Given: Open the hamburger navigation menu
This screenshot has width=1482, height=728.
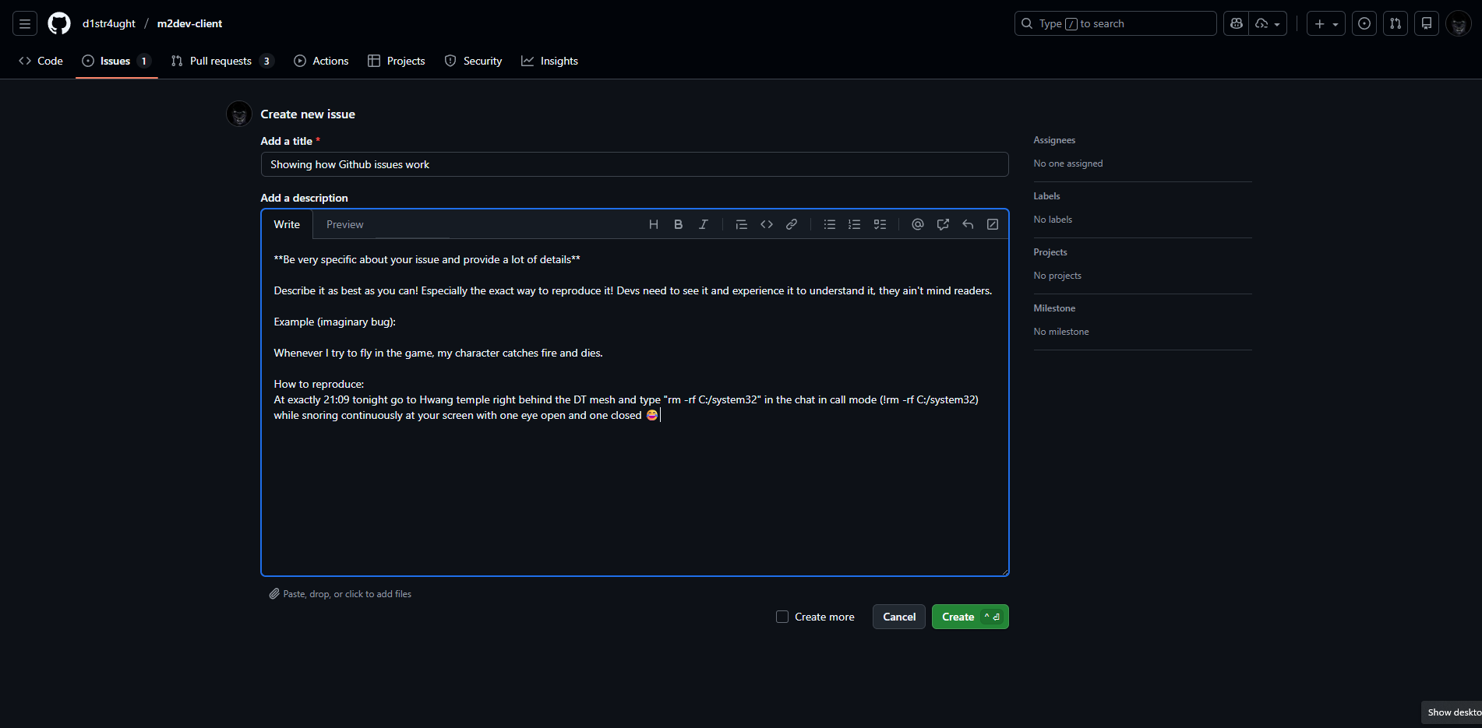Looking at the screenshot, I should tap(25, 23).
